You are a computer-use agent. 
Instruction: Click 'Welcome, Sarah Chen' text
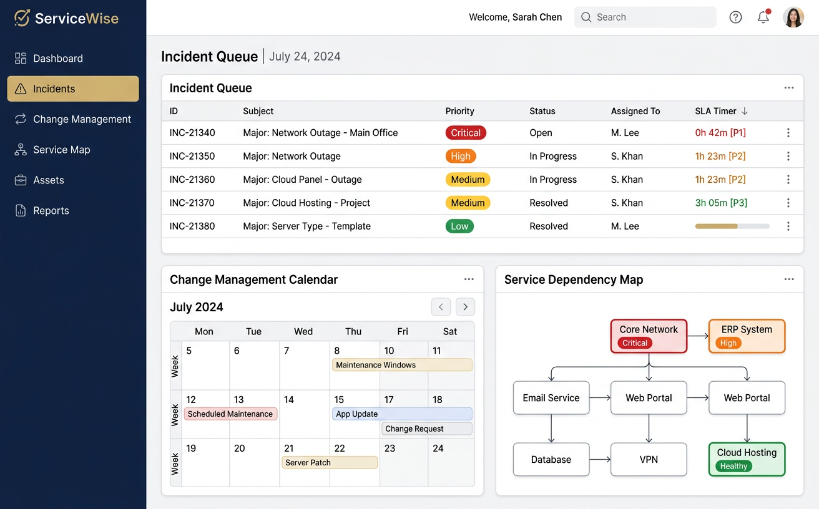coord(516,17)
